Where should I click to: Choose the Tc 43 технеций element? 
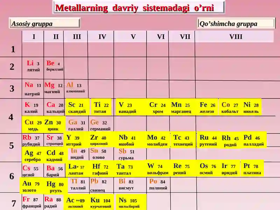click(183, 140)
